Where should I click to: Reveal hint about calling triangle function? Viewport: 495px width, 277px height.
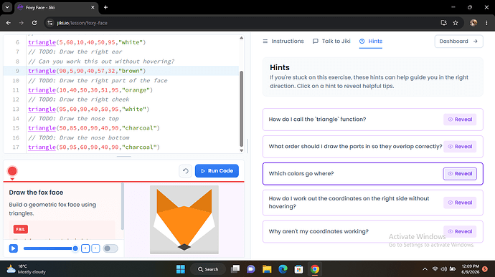460,120
